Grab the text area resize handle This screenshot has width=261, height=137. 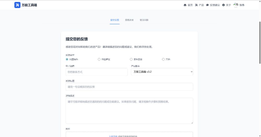point(192,123)
